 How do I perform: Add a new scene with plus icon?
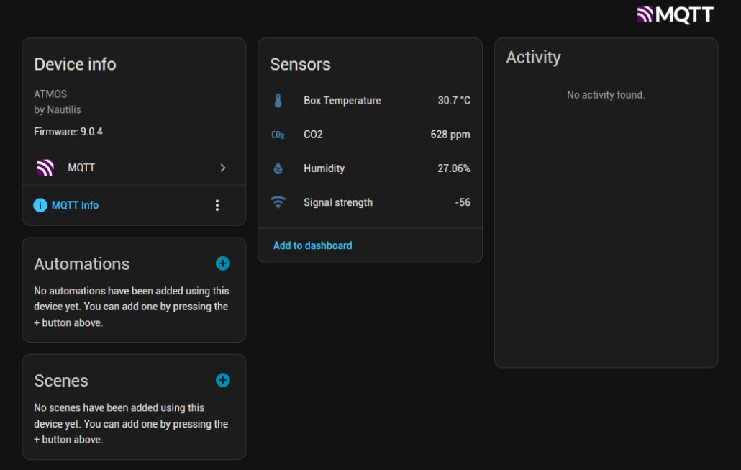coord(223,380)
